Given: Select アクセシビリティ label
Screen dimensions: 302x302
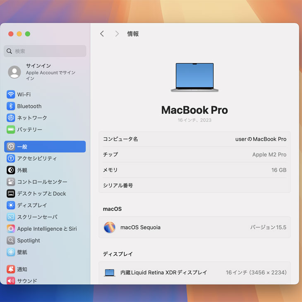Looking at the screenshot, I should [37, 158].
